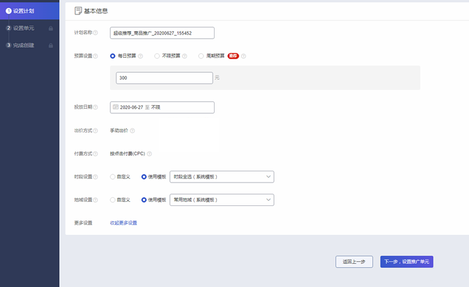Select 不限预算 radio button
This screenshot has height=287, width=469.
[x=157, y=56]
